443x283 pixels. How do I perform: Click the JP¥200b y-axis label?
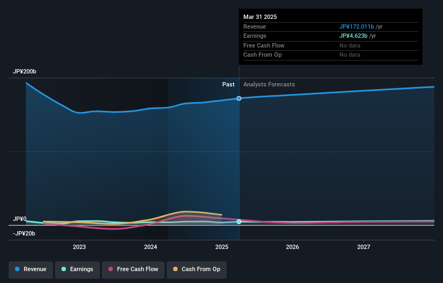25,71
